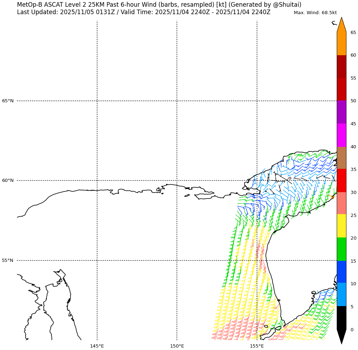This screenshot has height=350, width=358.
Task: Click the orange arrow tip atop colorbar
Action: point(341,25)
